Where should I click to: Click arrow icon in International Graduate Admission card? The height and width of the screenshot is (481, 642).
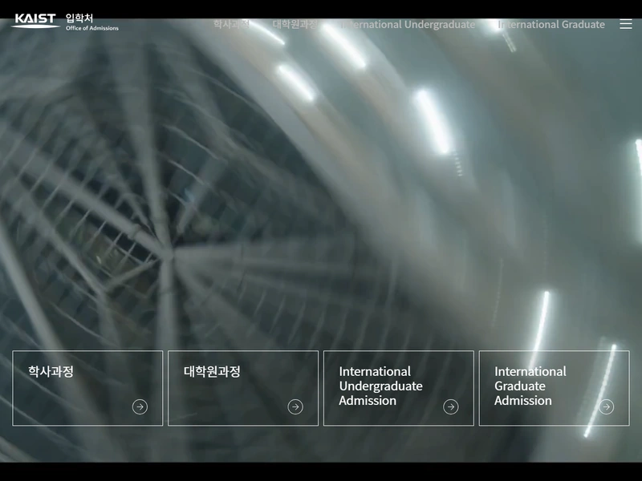607,407
